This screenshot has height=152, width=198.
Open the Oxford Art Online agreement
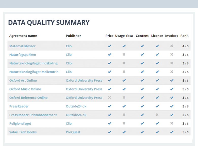pos(23,81)
